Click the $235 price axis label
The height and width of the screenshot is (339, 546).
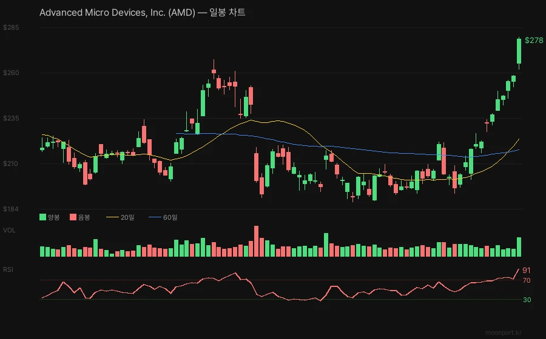[11, 119]
